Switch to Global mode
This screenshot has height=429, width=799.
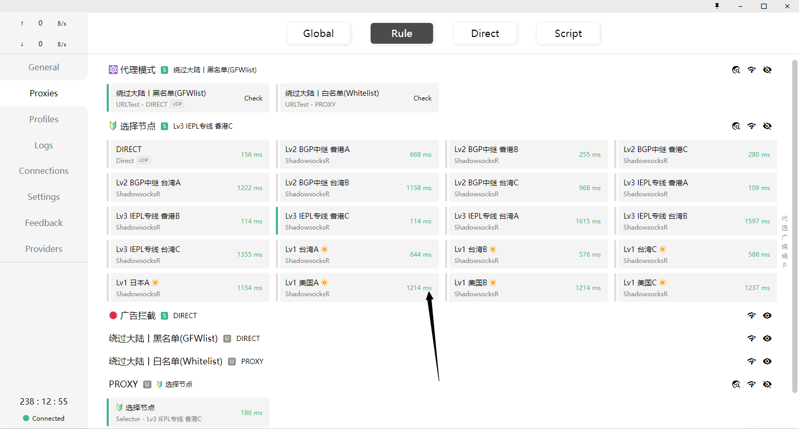pyautogui.click(x=319, y=33)
